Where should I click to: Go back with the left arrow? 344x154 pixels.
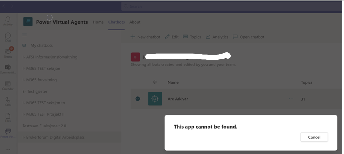pos(4,6)
